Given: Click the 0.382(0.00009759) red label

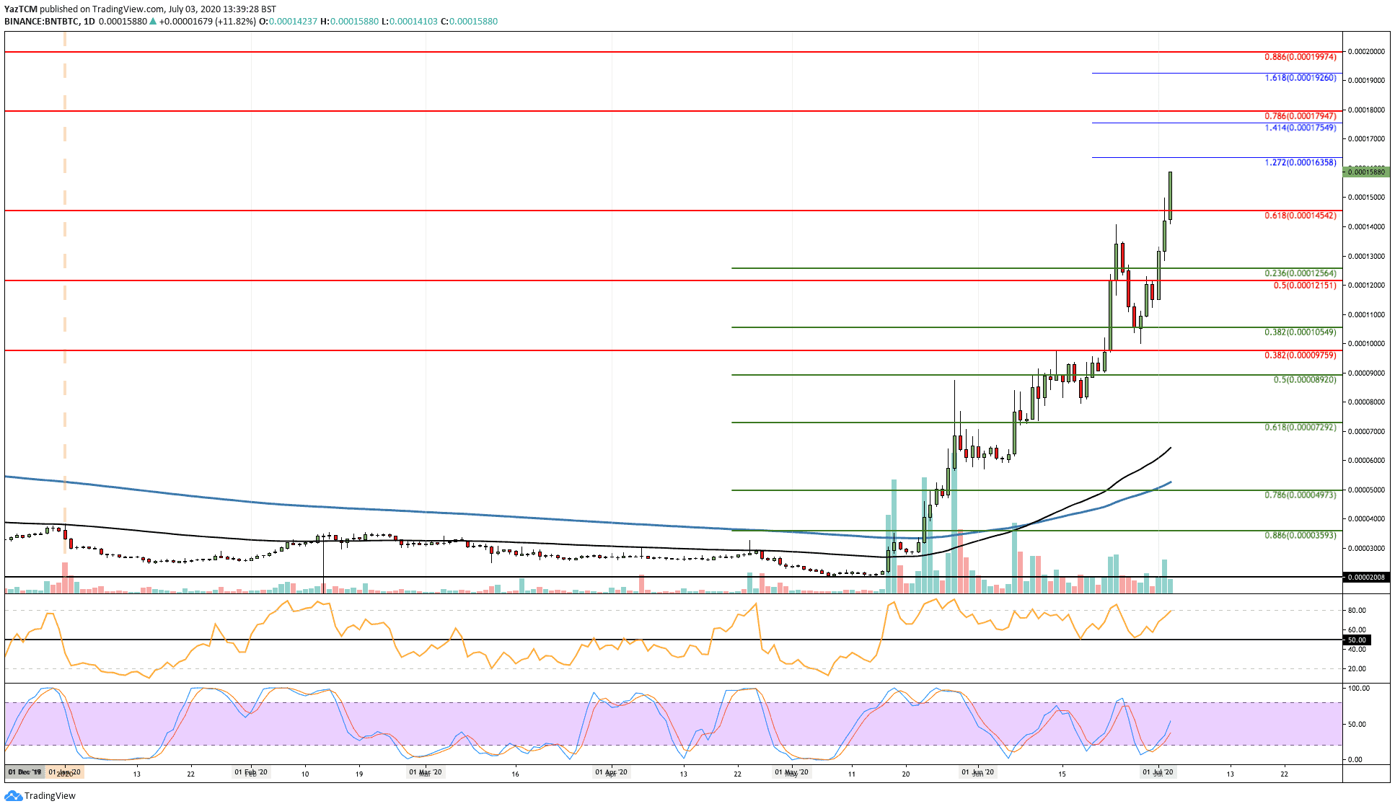Looking at the screenshot, I should pos(1300,355).
